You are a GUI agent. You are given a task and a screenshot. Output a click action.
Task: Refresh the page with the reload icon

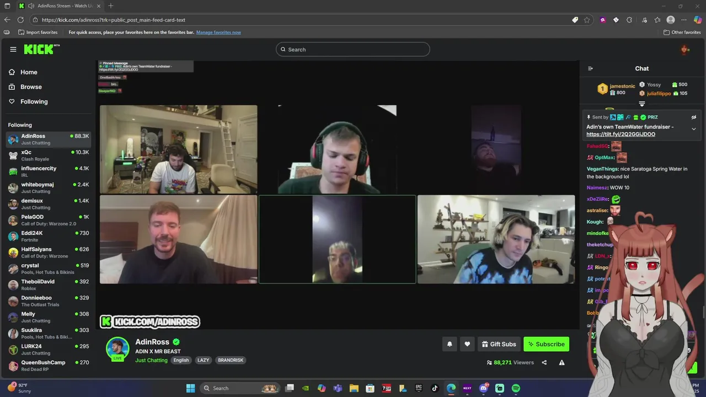click(20, 20)
